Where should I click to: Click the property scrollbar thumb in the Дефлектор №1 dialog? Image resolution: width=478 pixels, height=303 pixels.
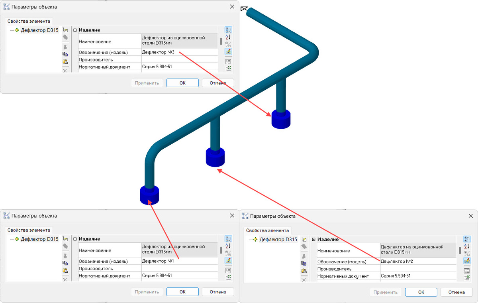[x=221, y=250]
